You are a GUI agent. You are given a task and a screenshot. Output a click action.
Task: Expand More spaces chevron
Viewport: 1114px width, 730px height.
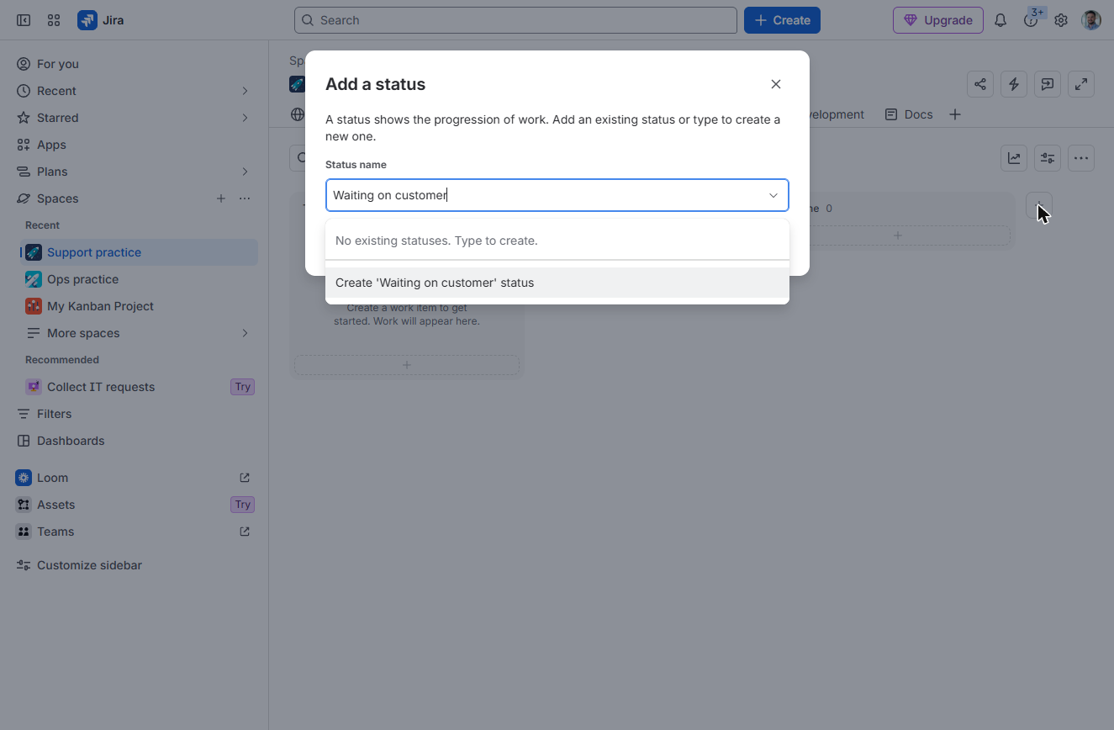[246, 333]
